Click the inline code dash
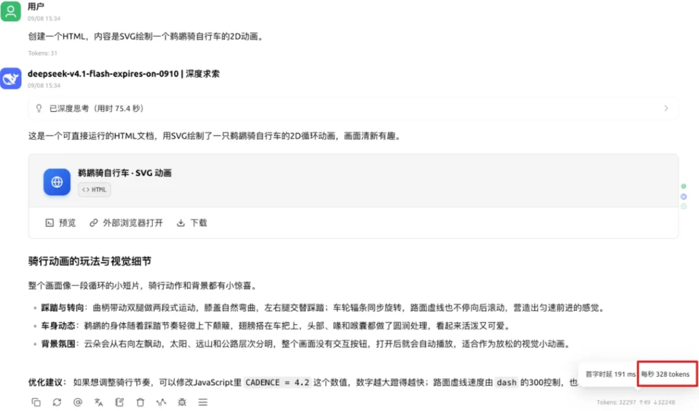The image size is (699, 411). click(x=507, y=382)
